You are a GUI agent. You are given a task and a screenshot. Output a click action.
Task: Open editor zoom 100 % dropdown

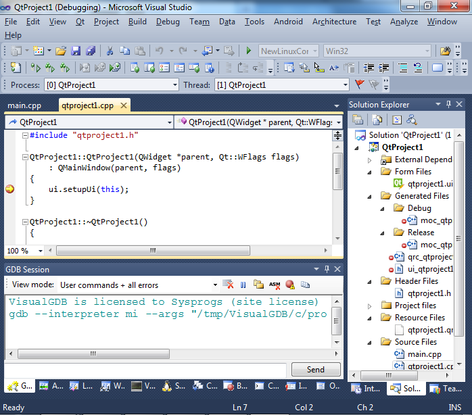tap(40, 251)
